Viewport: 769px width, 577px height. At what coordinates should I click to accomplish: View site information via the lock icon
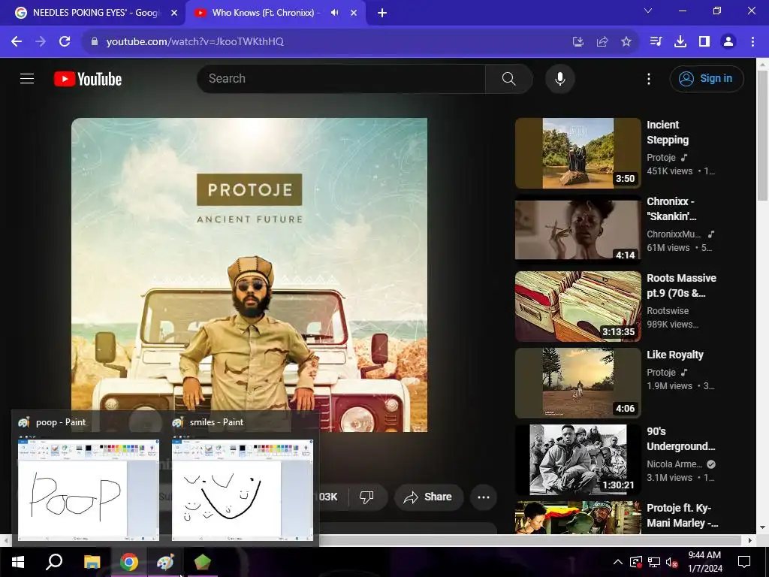point(95,42)
